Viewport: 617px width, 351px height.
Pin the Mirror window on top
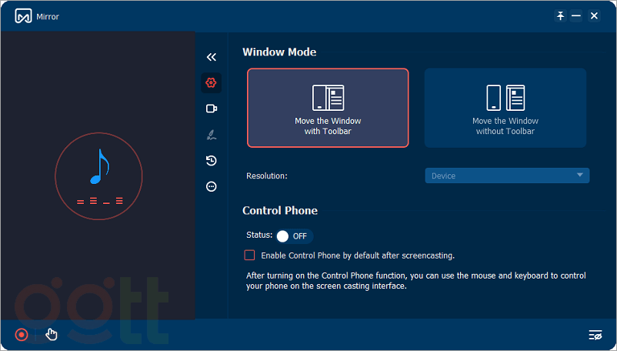coord(560,16)
